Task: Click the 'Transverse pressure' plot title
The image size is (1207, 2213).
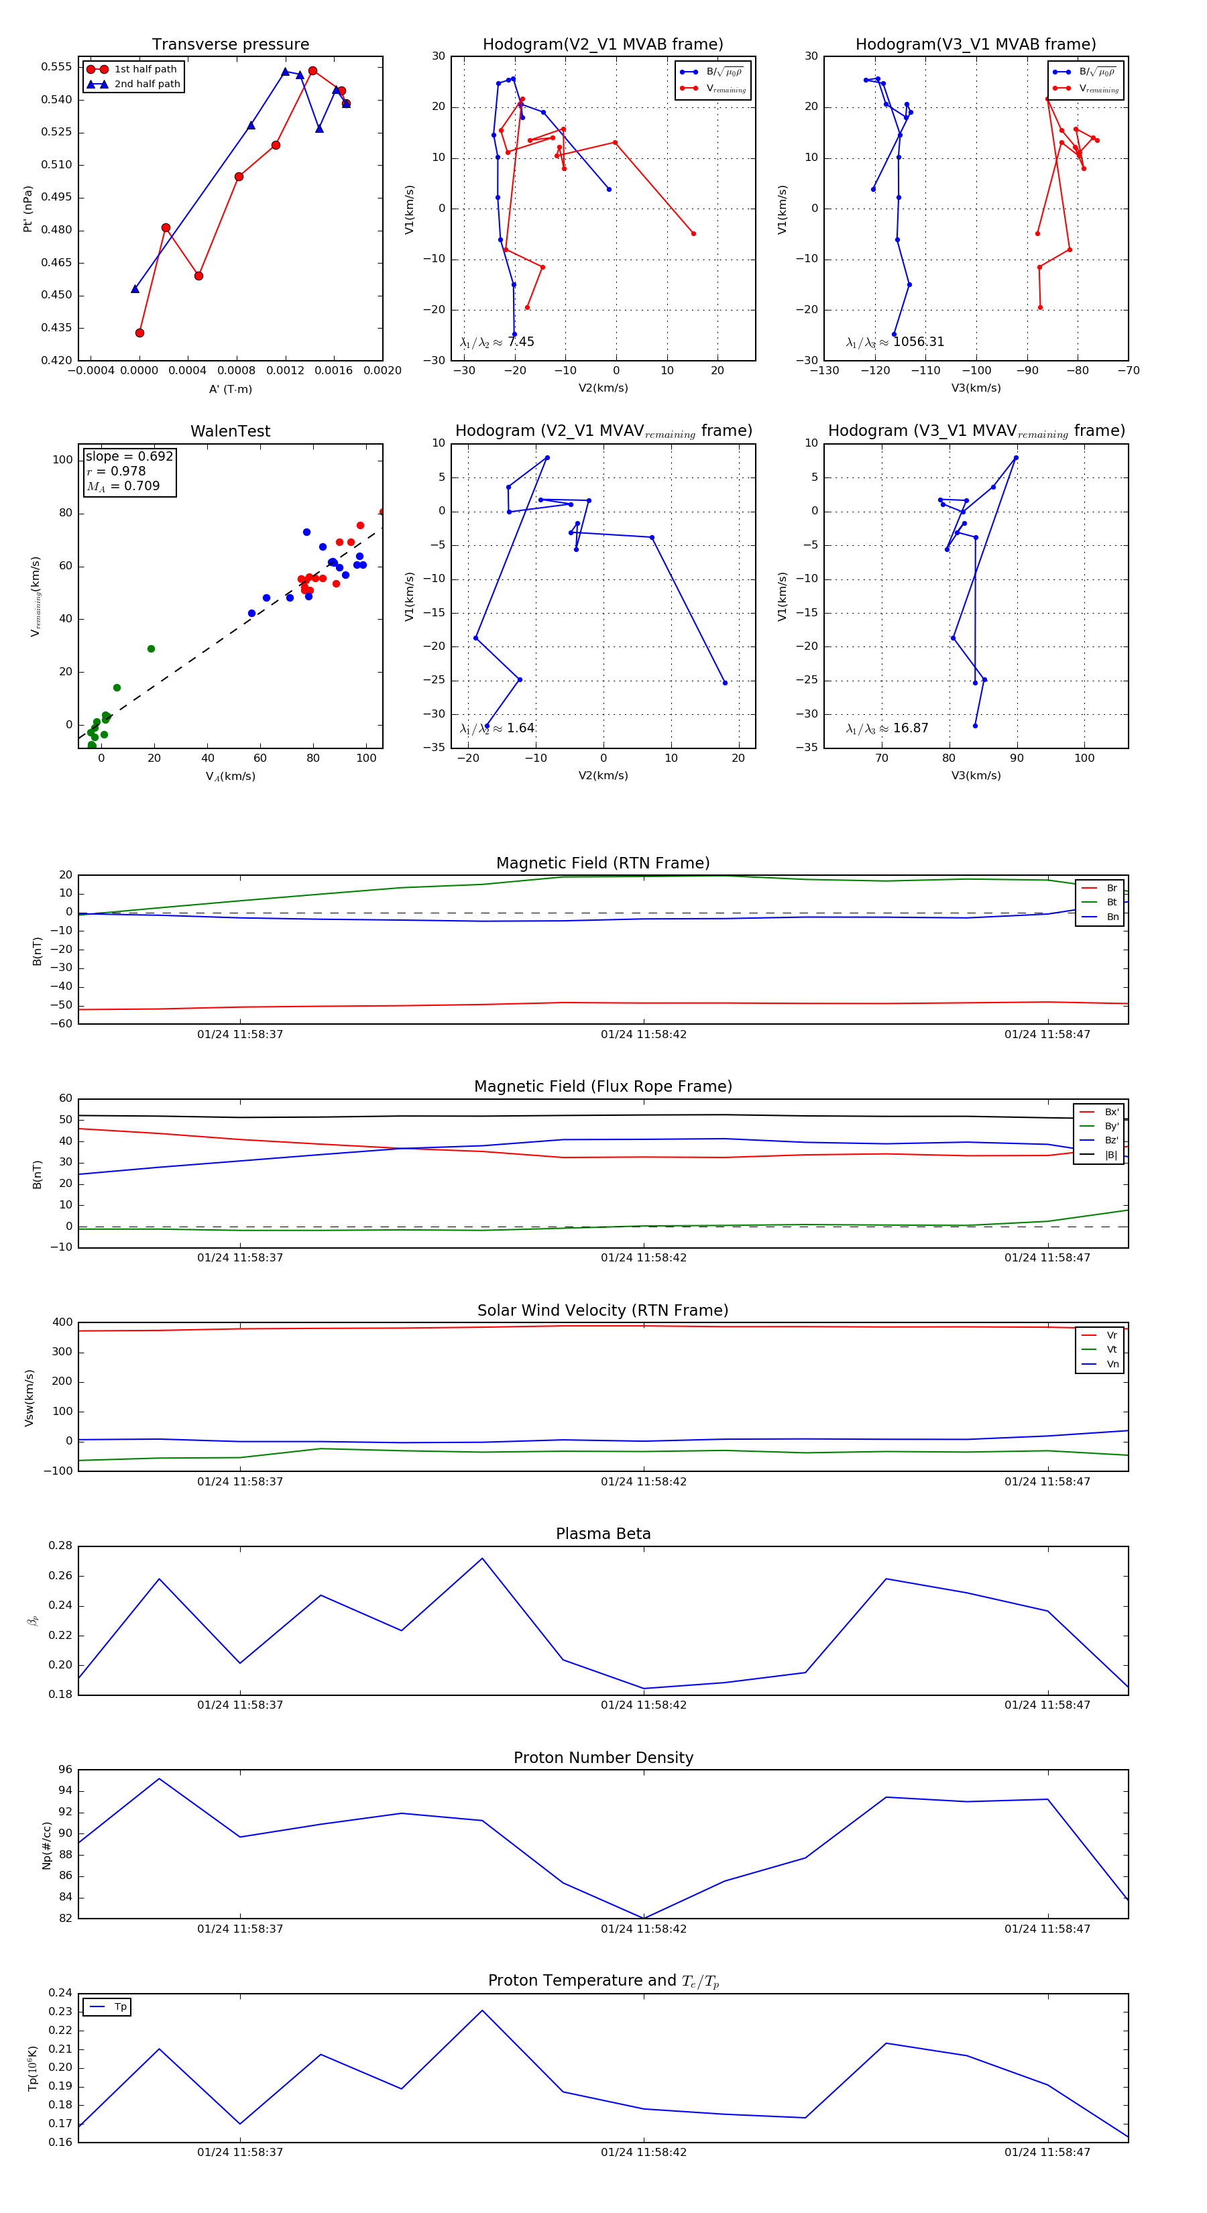Action: (230, 45)
